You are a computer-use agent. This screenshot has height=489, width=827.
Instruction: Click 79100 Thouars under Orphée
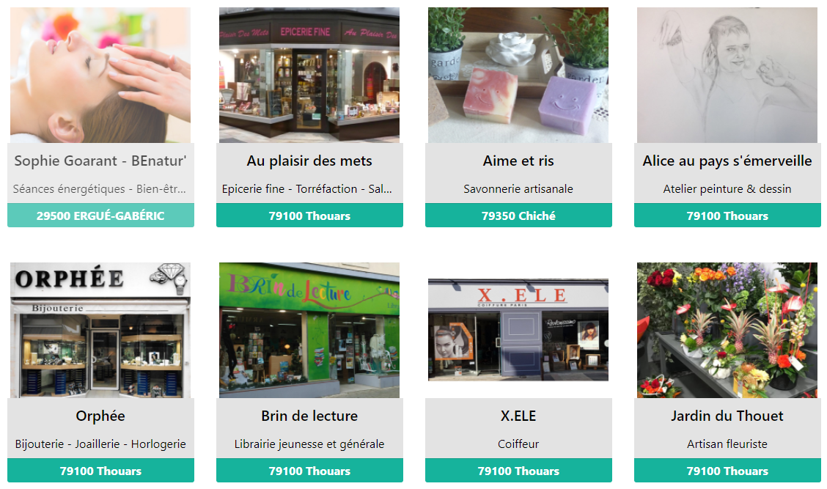coord(100,471)
